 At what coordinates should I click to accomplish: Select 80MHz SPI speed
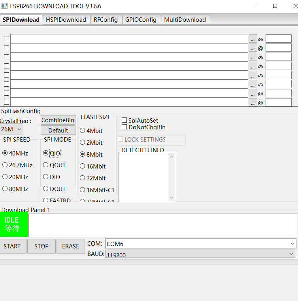click(15, 189)
